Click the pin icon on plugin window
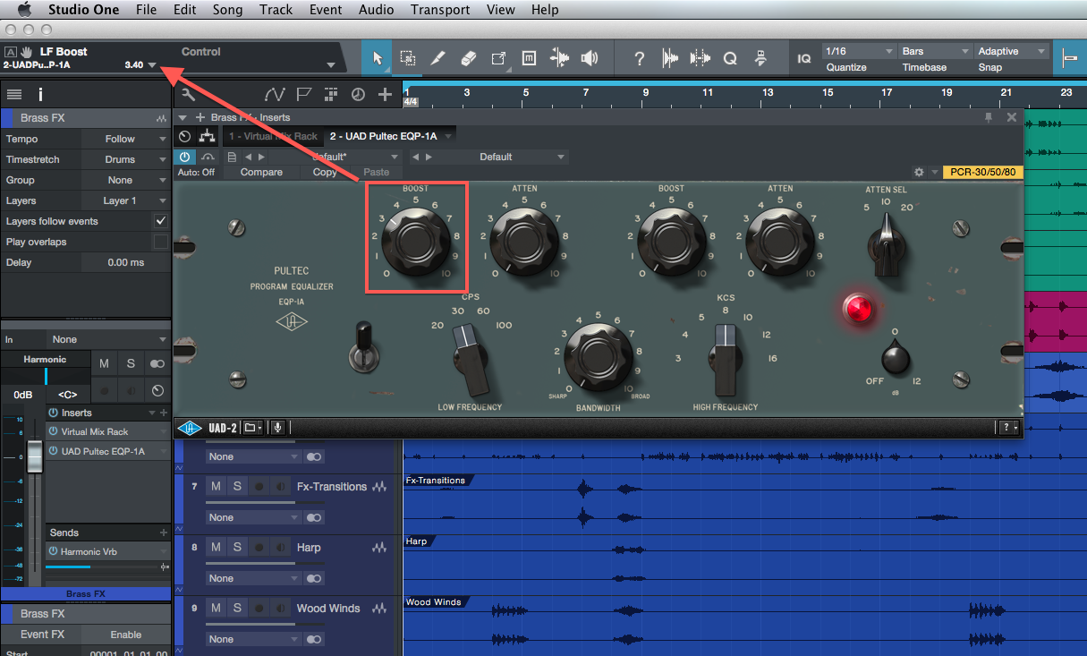 pos(989,117)
